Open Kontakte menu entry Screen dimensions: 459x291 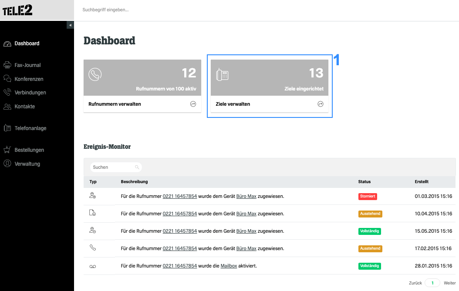click(24, 107)
